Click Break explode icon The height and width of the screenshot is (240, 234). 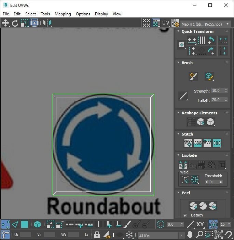point(183,165)
